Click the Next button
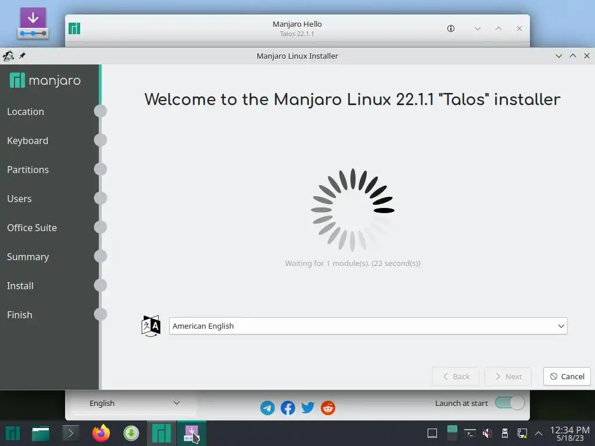The height and width of the screenshot is (446, 595). [x=508, y=376]
